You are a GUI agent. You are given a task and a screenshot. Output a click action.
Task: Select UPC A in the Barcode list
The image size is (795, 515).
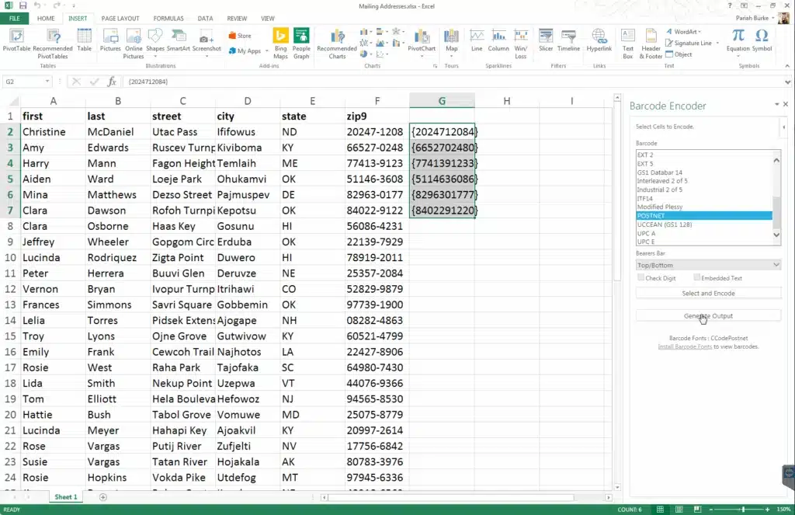[646, 233]
